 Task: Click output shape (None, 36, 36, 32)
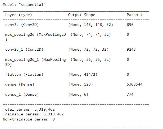pos(91,59)
